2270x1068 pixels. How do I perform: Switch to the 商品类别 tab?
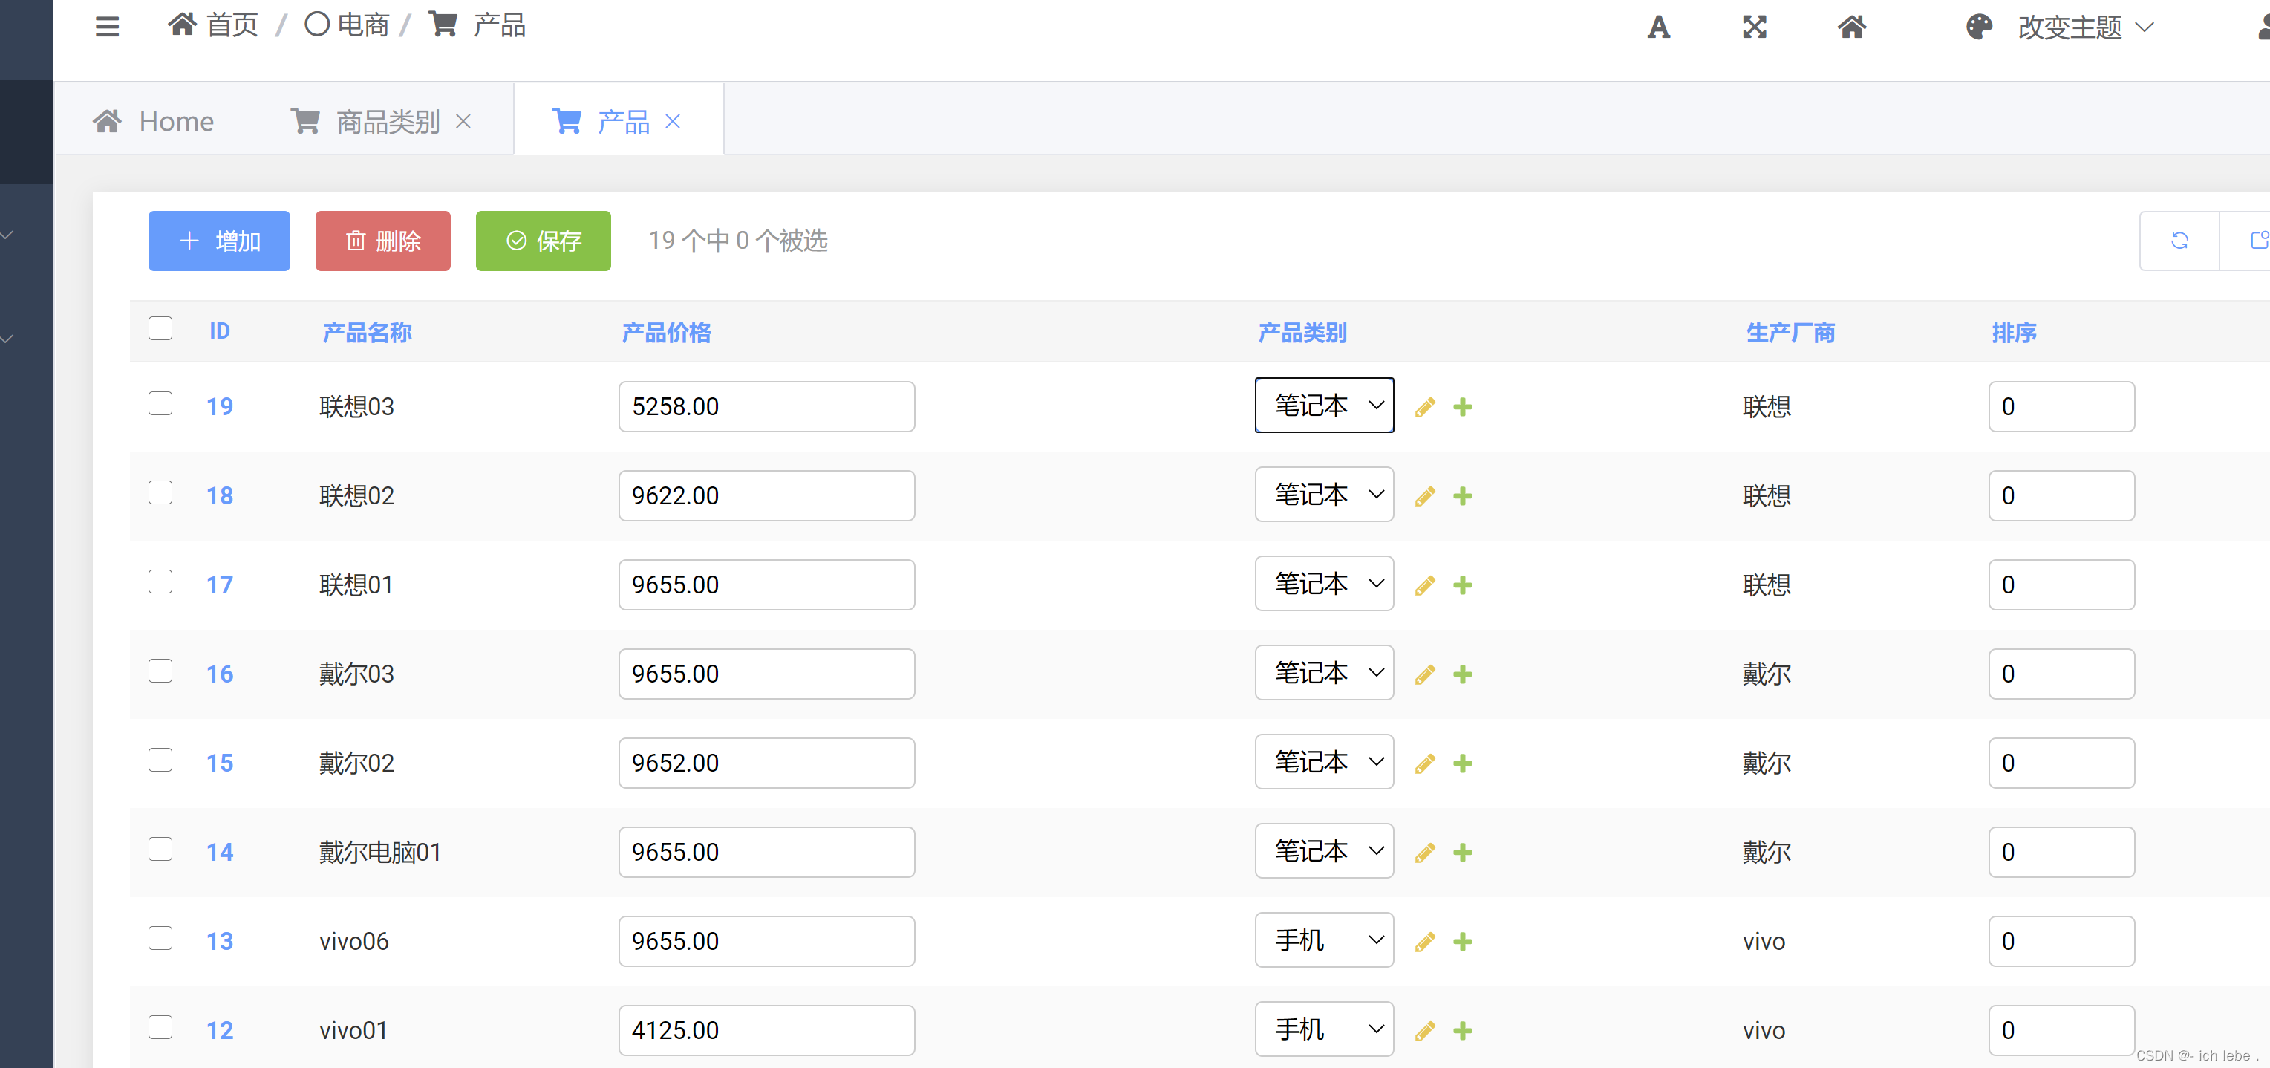387,122
